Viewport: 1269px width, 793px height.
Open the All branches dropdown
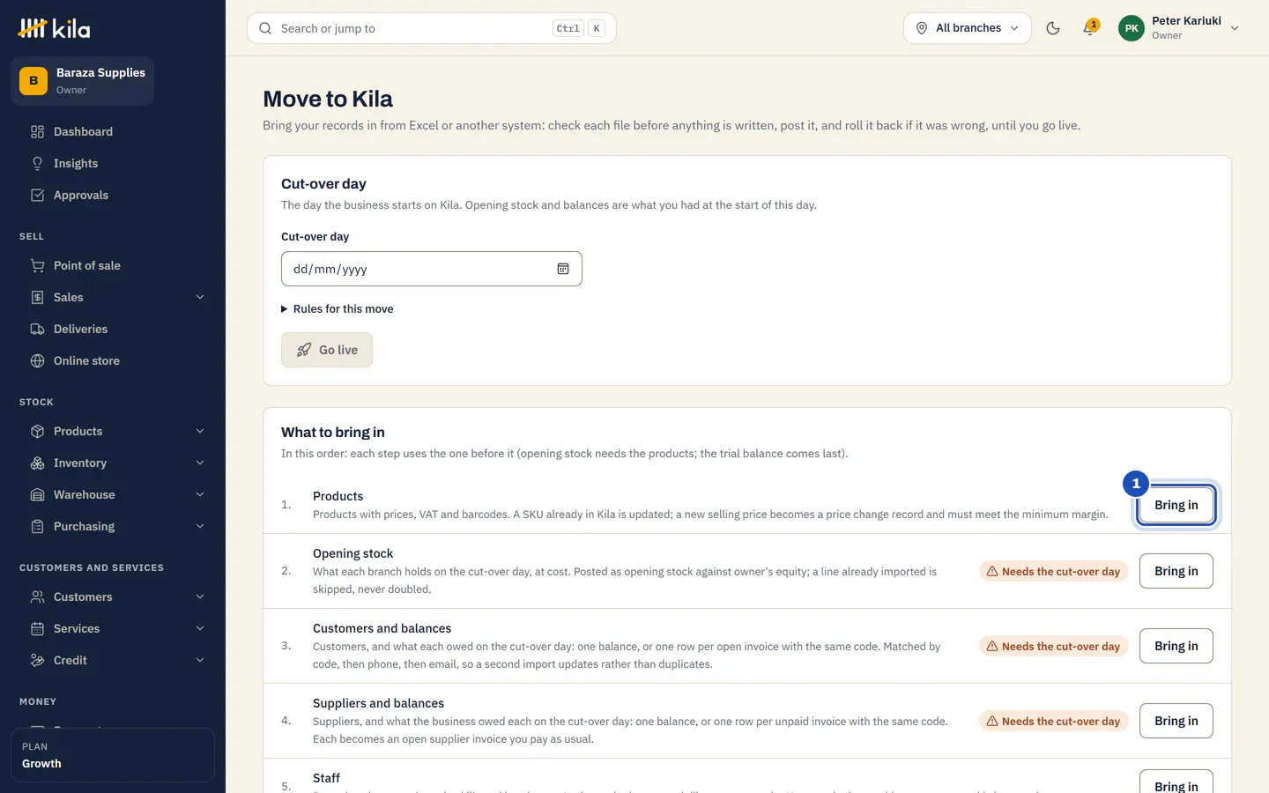click(968, 28)
